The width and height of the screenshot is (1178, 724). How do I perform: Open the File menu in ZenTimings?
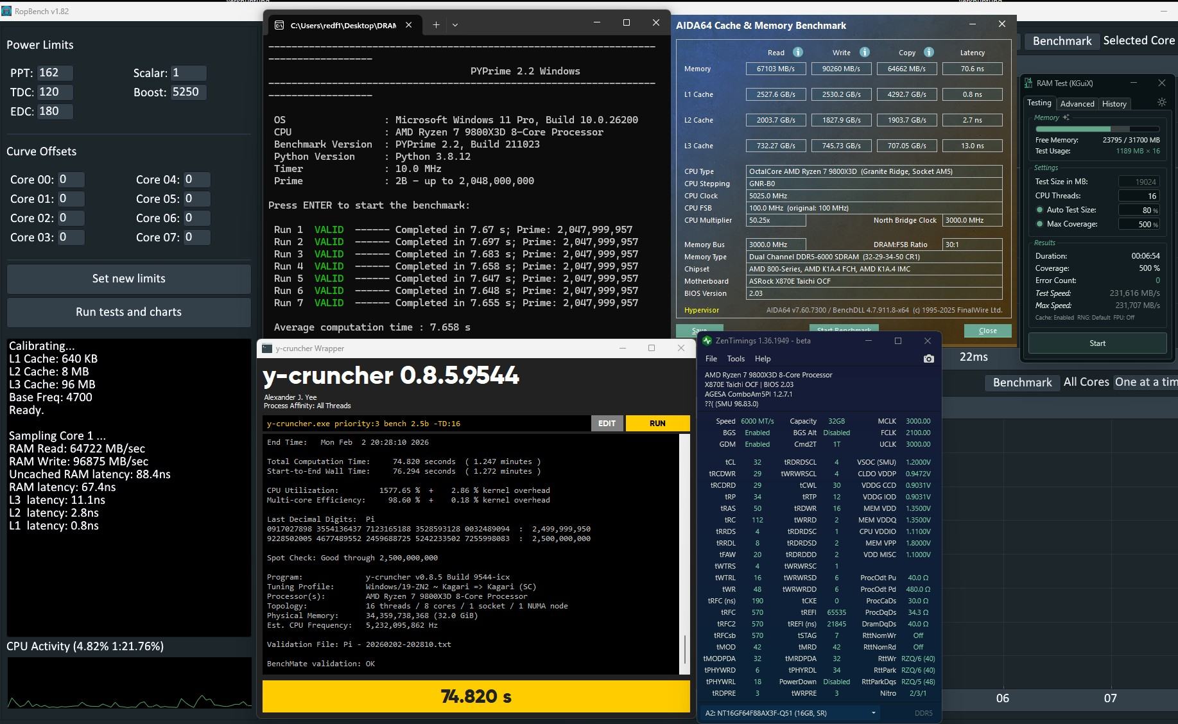tap(711, 359)
